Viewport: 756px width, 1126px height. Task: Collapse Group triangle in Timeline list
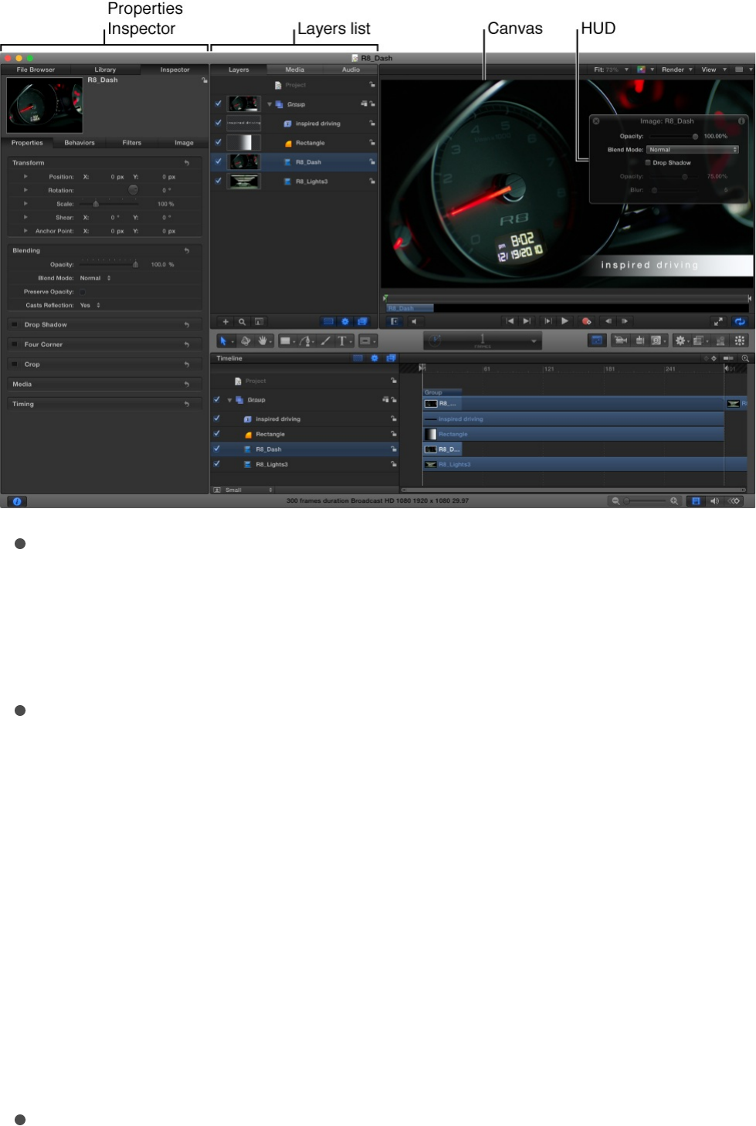pyautogui.click(x=229, y=400)
